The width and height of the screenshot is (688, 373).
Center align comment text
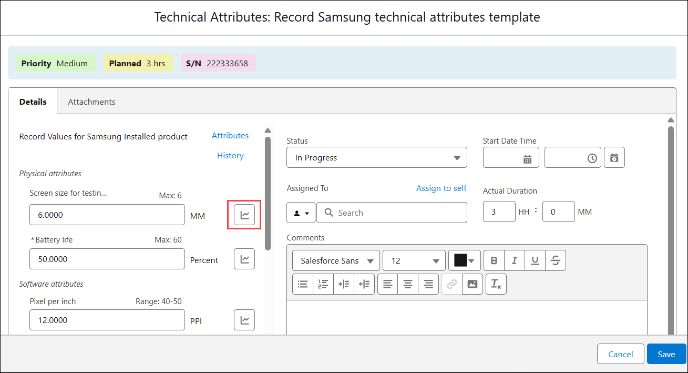coord(408,284)
